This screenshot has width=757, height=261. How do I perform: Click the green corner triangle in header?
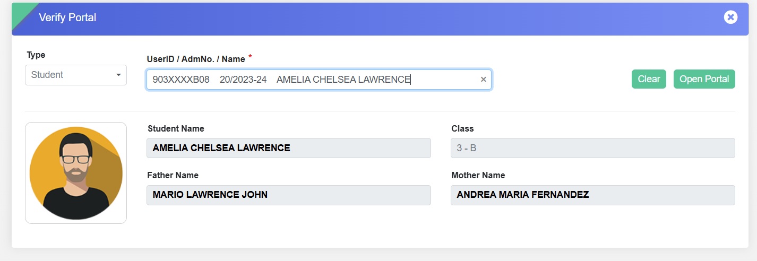point(21,12)
